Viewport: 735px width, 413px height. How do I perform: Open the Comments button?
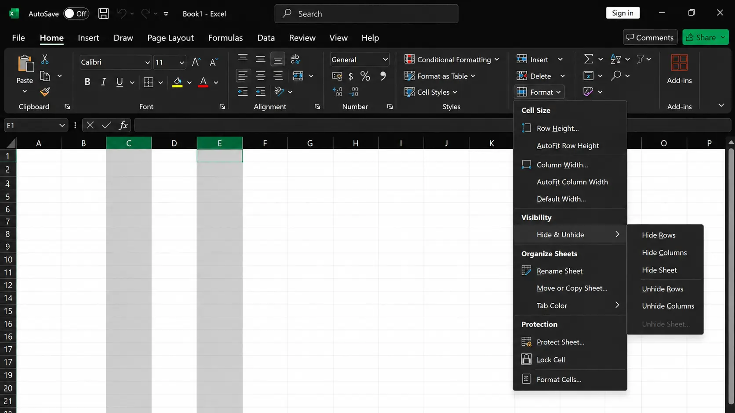[650, 37]
